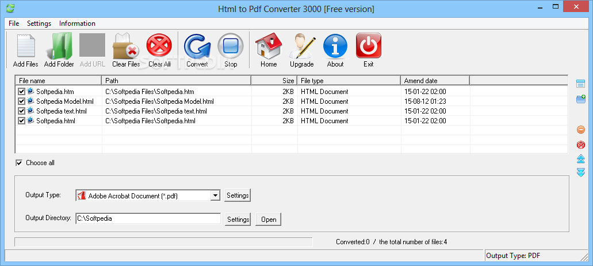Click Settings button beside Output Type
593x266 pixels.
pyautogui.click(x=238, y=195)
